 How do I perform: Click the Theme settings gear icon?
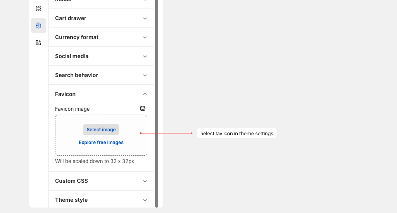38,26
